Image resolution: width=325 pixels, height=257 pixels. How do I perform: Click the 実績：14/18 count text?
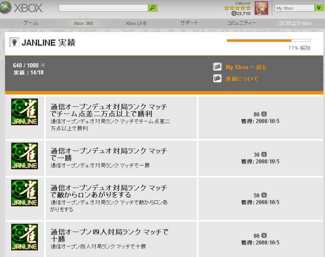point(28,72)
